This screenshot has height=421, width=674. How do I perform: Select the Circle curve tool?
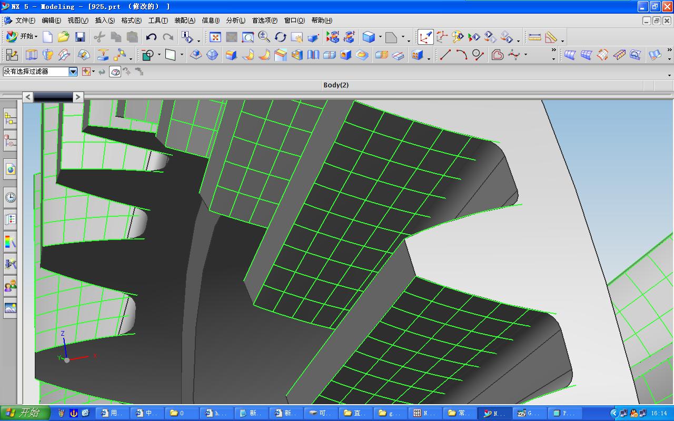(478, 55)
